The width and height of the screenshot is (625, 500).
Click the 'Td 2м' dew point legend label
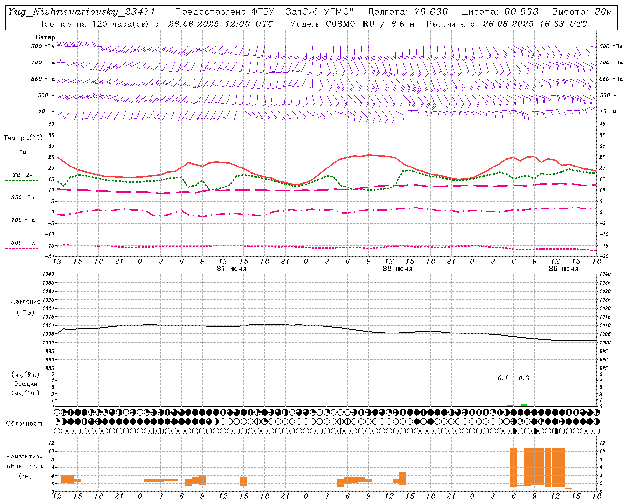(23, 175)
